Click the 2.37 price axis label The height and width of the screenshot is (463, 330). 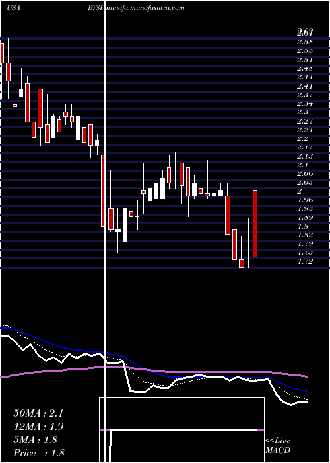(x=304, y=95)
